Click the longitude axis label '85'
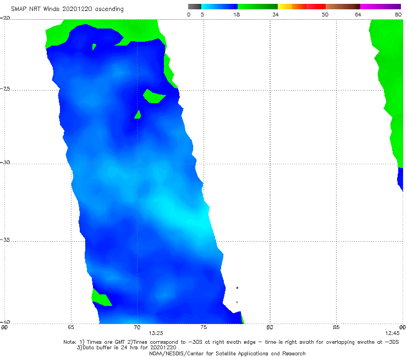Image resolution: width=407 pixels, height=357 pixels. (336, 327)
